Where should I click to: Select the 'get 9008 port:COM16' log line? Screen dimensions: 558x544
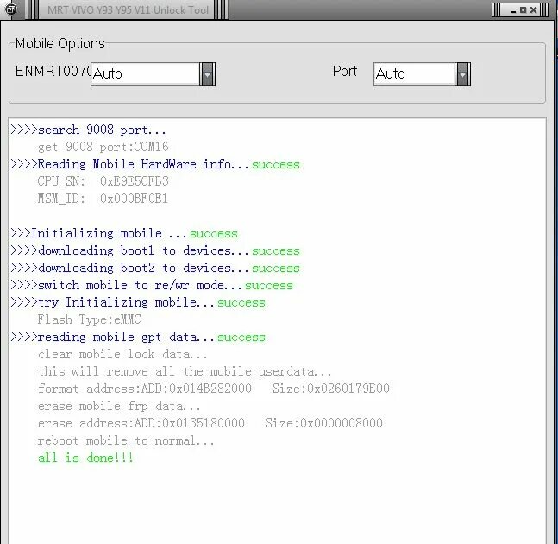(x=103, y=147)
